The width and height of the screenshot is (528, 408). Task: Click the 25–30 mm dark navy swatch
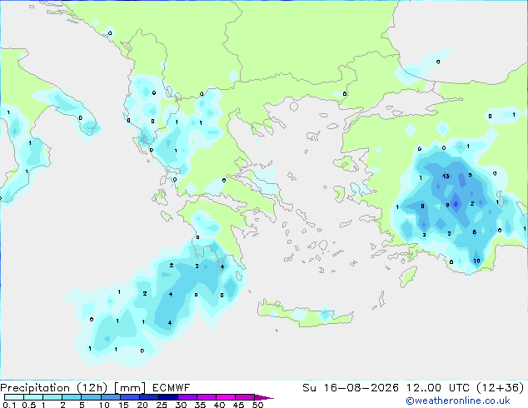coord(168,397)
